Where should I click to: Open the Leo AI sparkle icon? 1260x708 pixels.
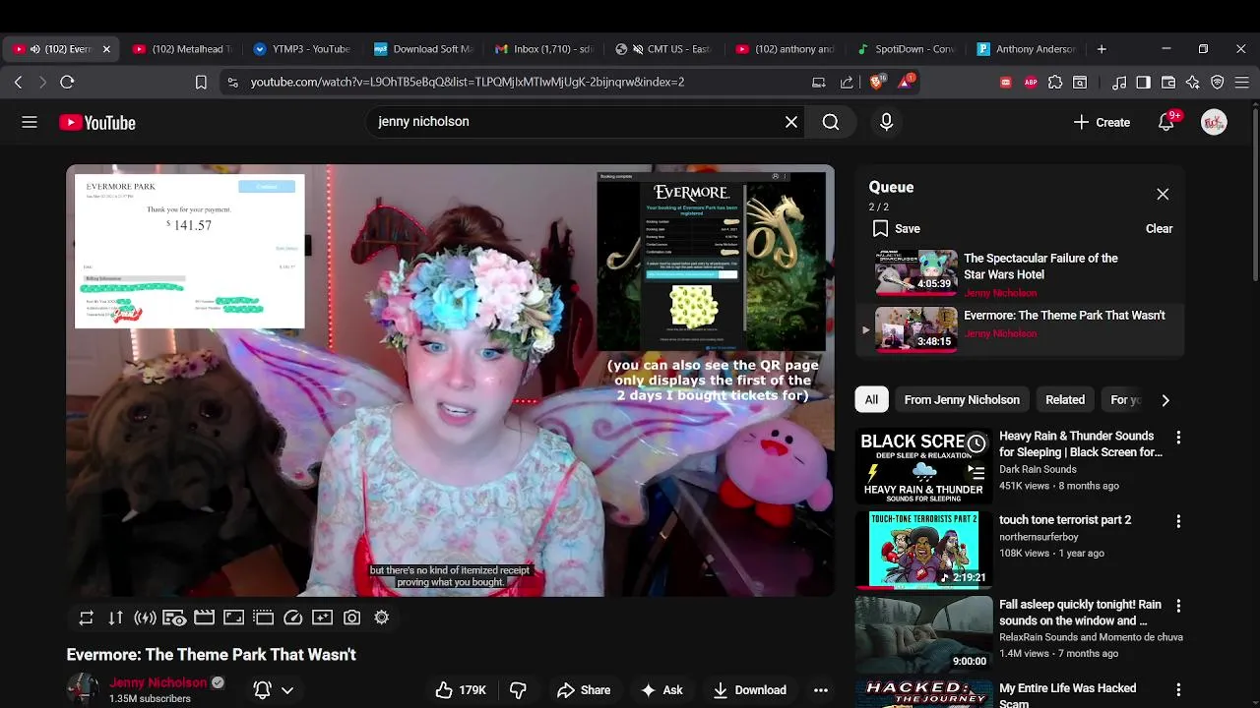1193,83
